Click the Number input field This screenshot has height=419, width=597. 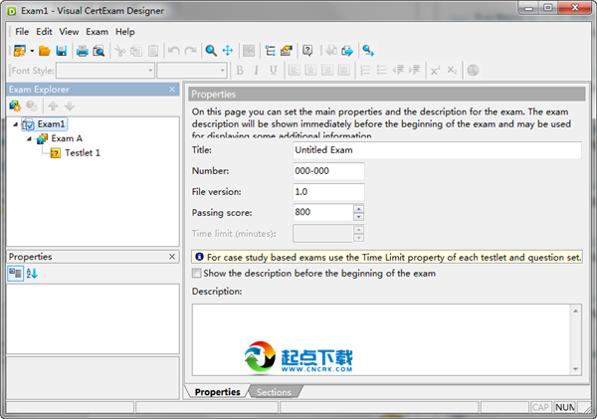[x=328, y=171]
